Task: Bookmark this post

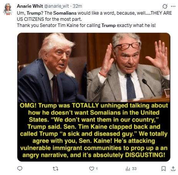Action: point(163,168)
